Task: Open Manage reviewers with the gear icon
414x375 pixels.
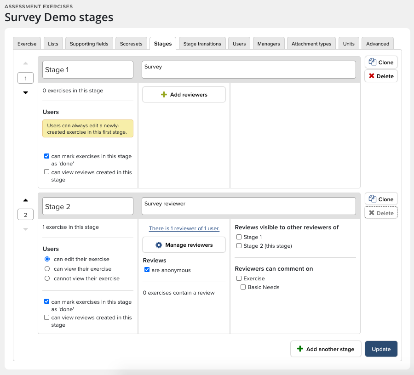Action: (184, 245)
